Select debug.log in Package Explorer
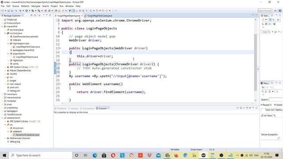This screenshot has height=159, width=283. click(15, 142)
